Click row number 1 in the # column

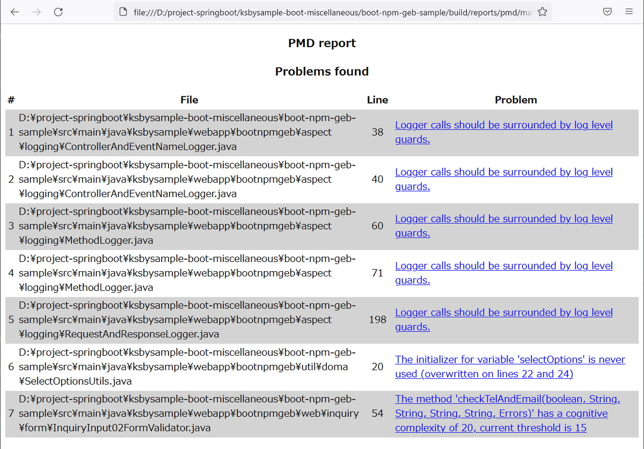click(11, 132)
